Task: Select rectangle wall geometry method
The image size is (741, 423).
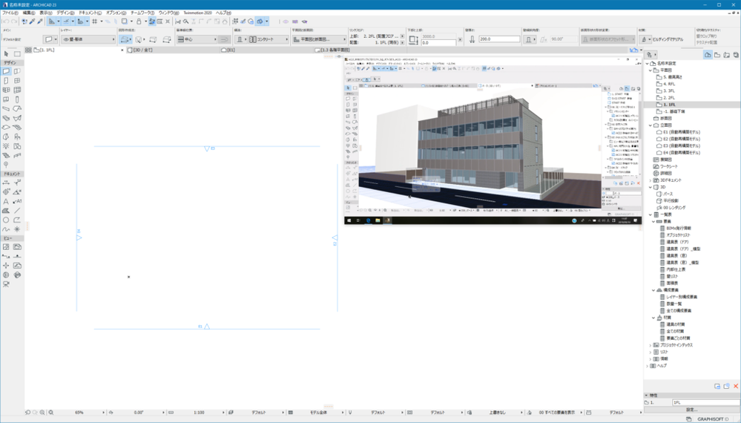Action: pos(153,39)
